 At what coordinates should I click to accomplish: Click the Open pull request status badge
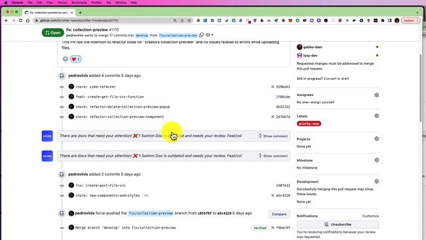click(53, 33)
